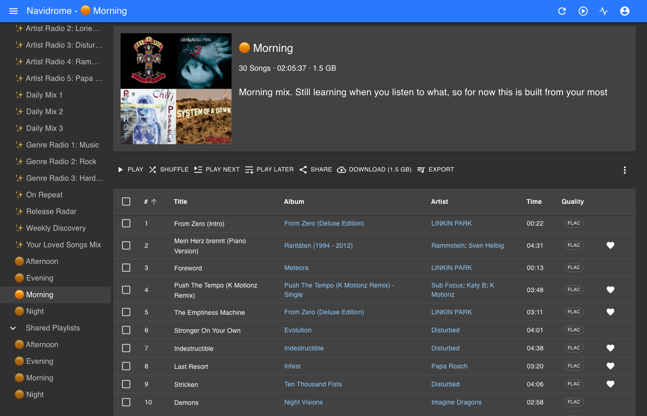Click heart icon on Last Resort row

click(610, 366)
